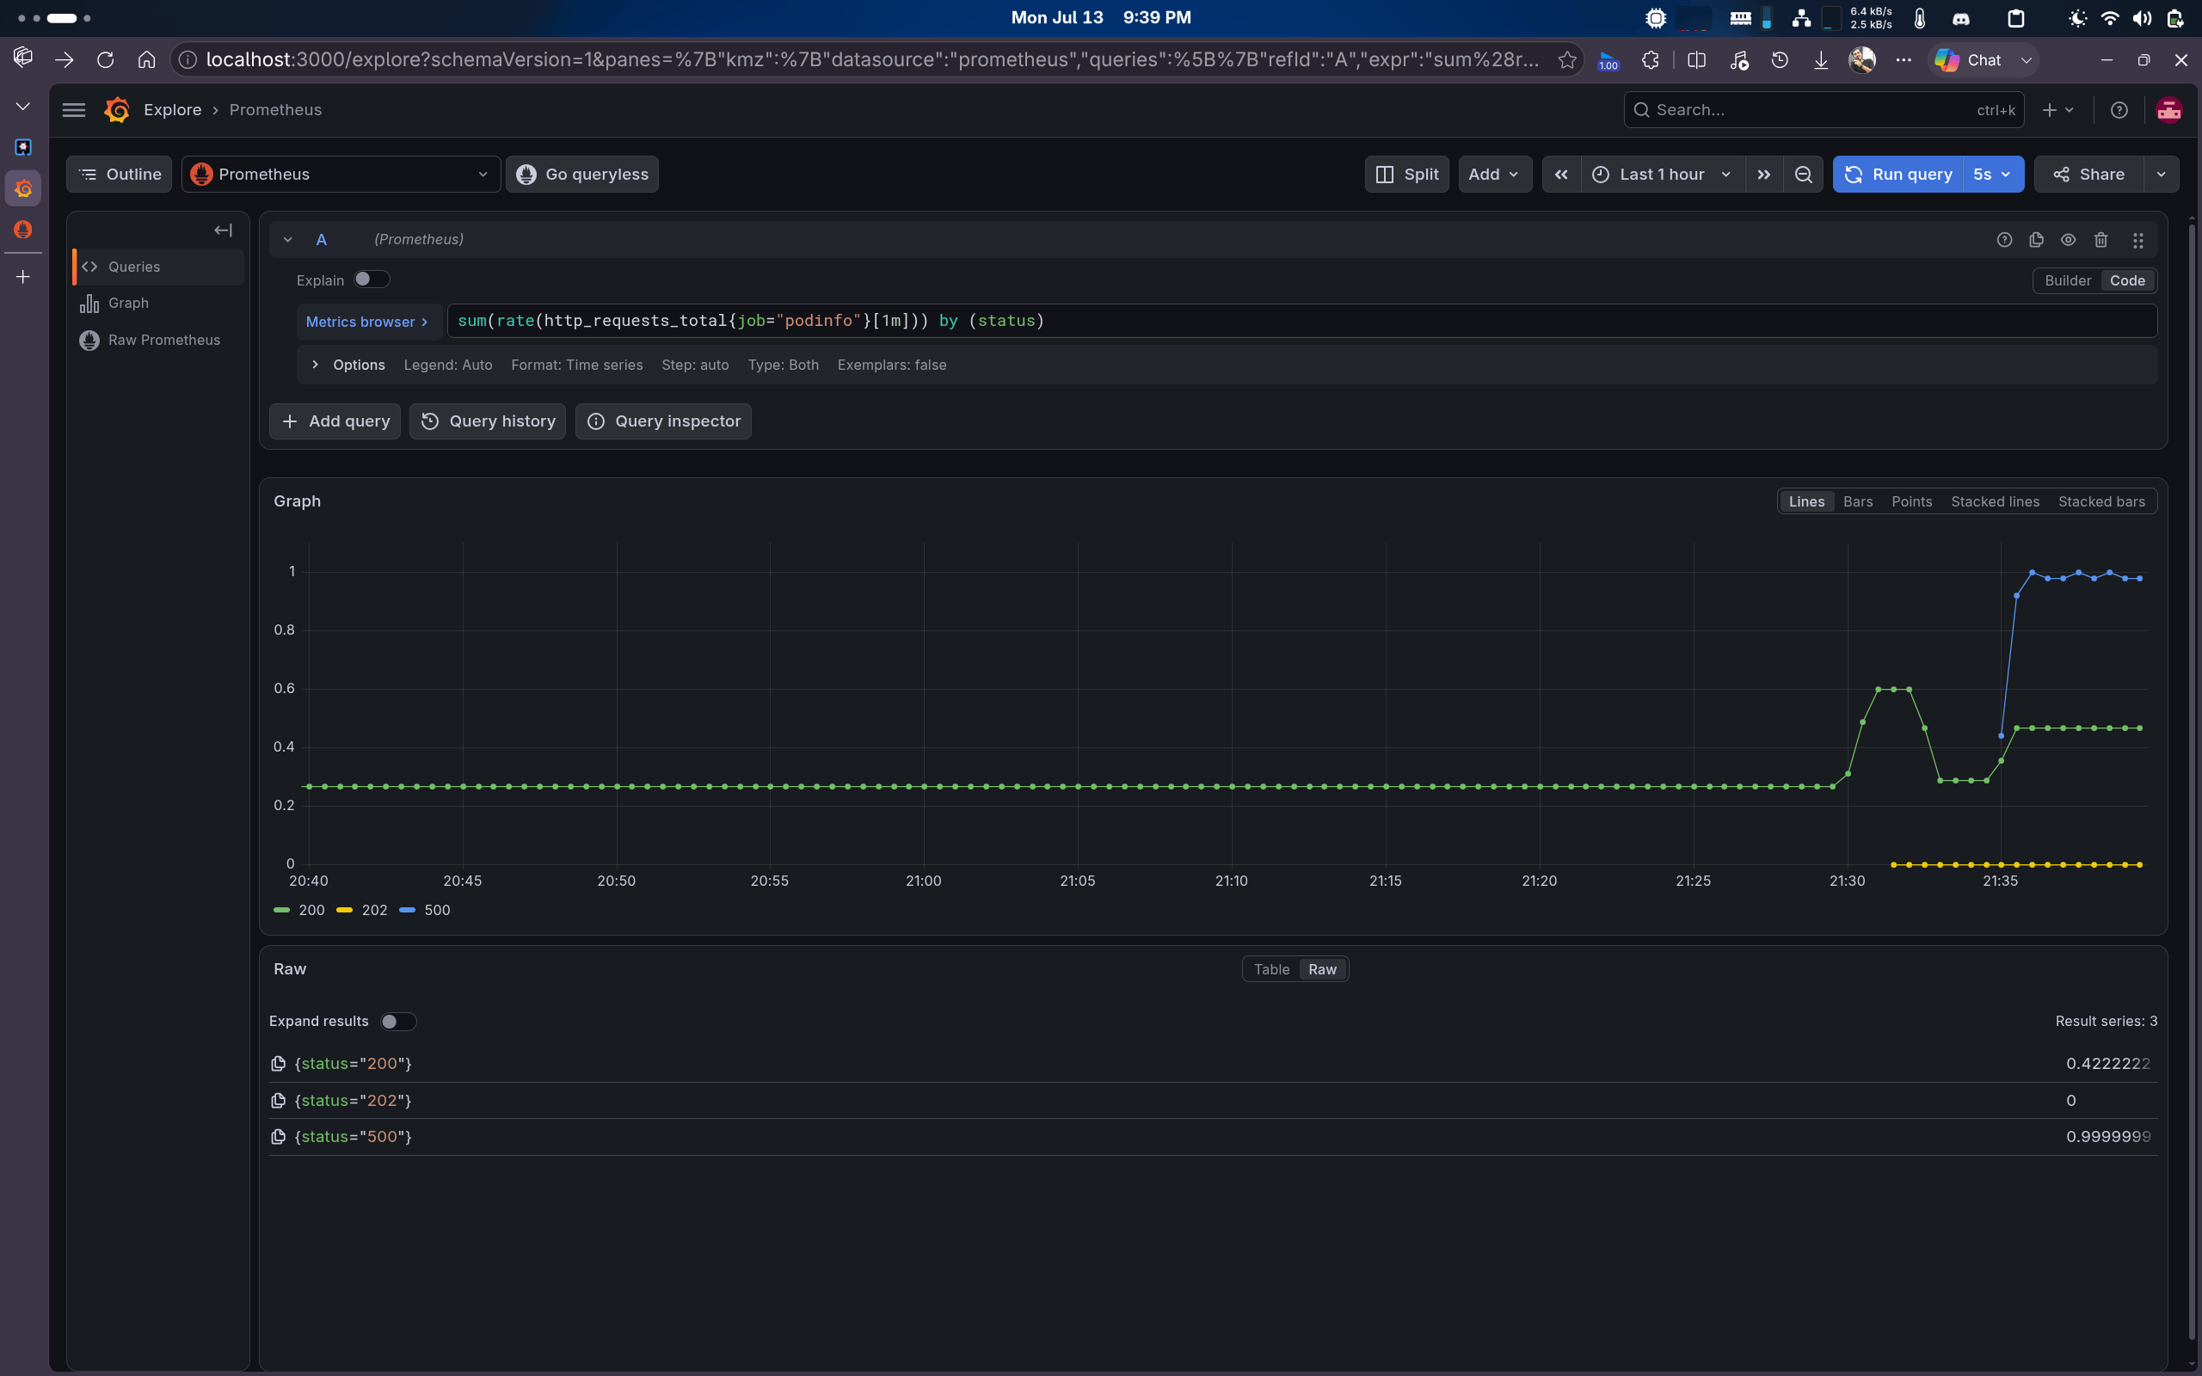This screenshot has height=1376, width=2202.
Task: Delete query A with trash icon
Action: tap(2101, 239)
